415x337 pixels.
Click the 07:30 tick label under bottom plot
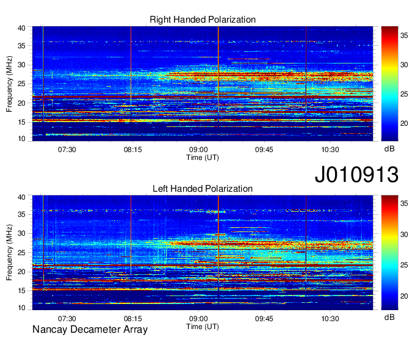coord(67,319)
